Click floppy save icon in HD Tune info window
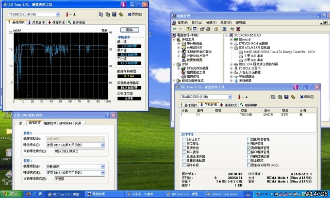330x198 pixels. coord(286,97)
